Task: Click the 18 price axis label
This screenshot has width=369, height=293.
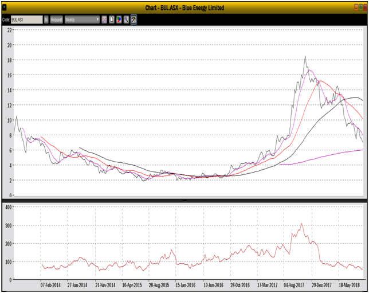Action: point(9,60)
